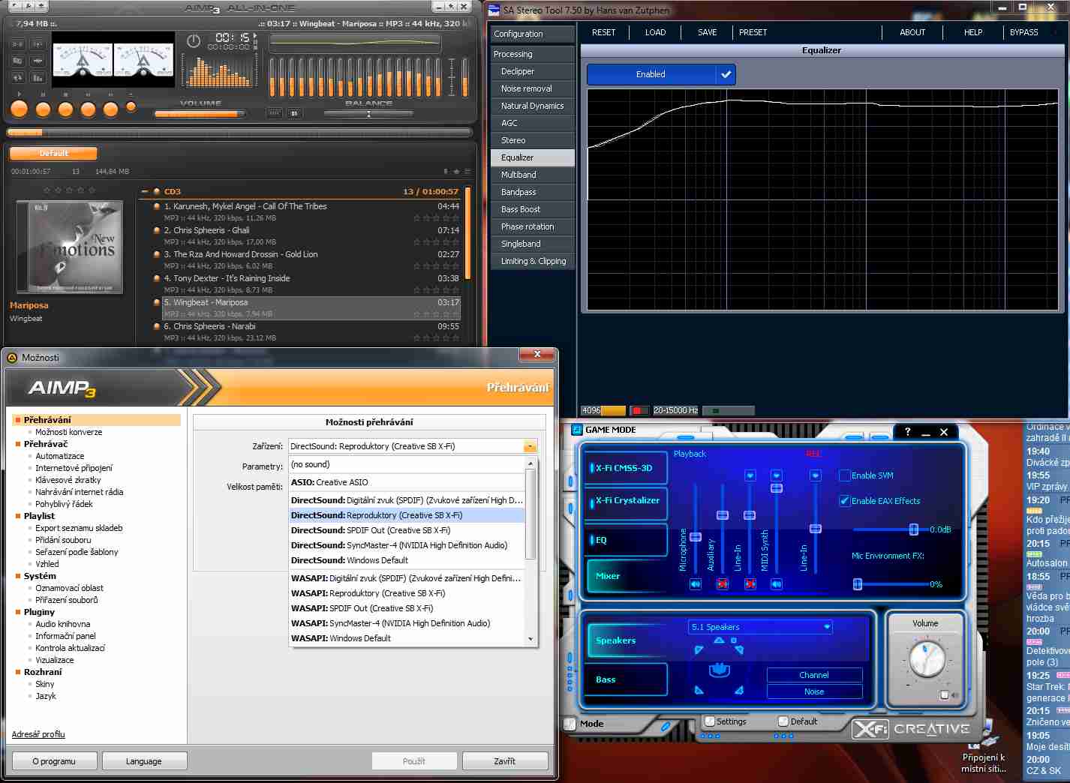Click LOAD in Stereo Tool menu bar
Screen dimensions: 1070x783
pos(655,32)
